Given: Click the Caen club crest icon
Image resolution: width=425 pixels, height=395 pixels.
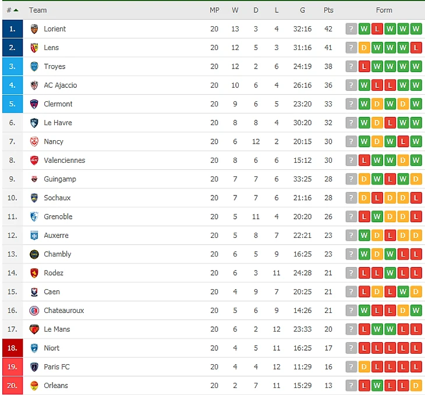Looking at the screenshot, I should pos(34,292).
